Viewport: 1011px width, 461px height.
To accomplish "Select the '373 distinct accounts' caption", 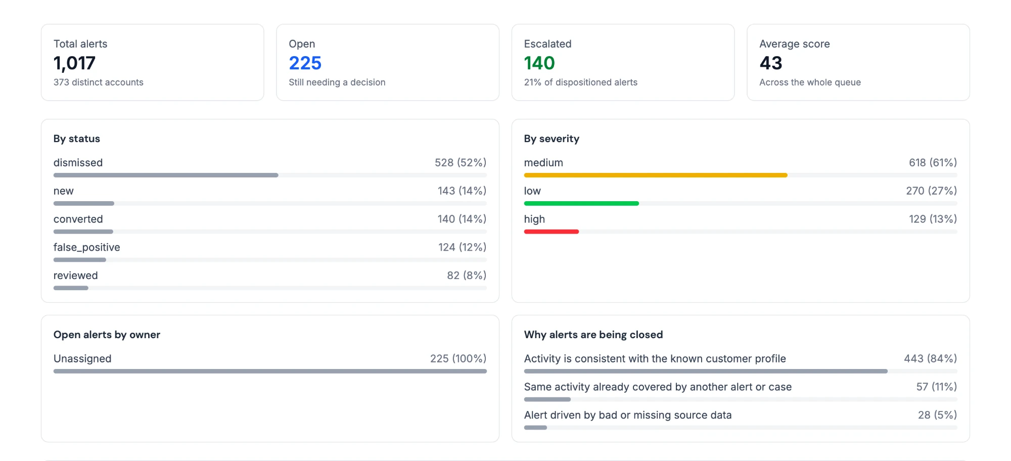I will tap(99, 82).
